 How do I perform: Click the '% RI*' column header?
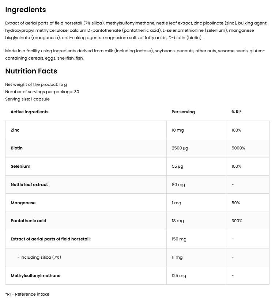coord(237,112)
